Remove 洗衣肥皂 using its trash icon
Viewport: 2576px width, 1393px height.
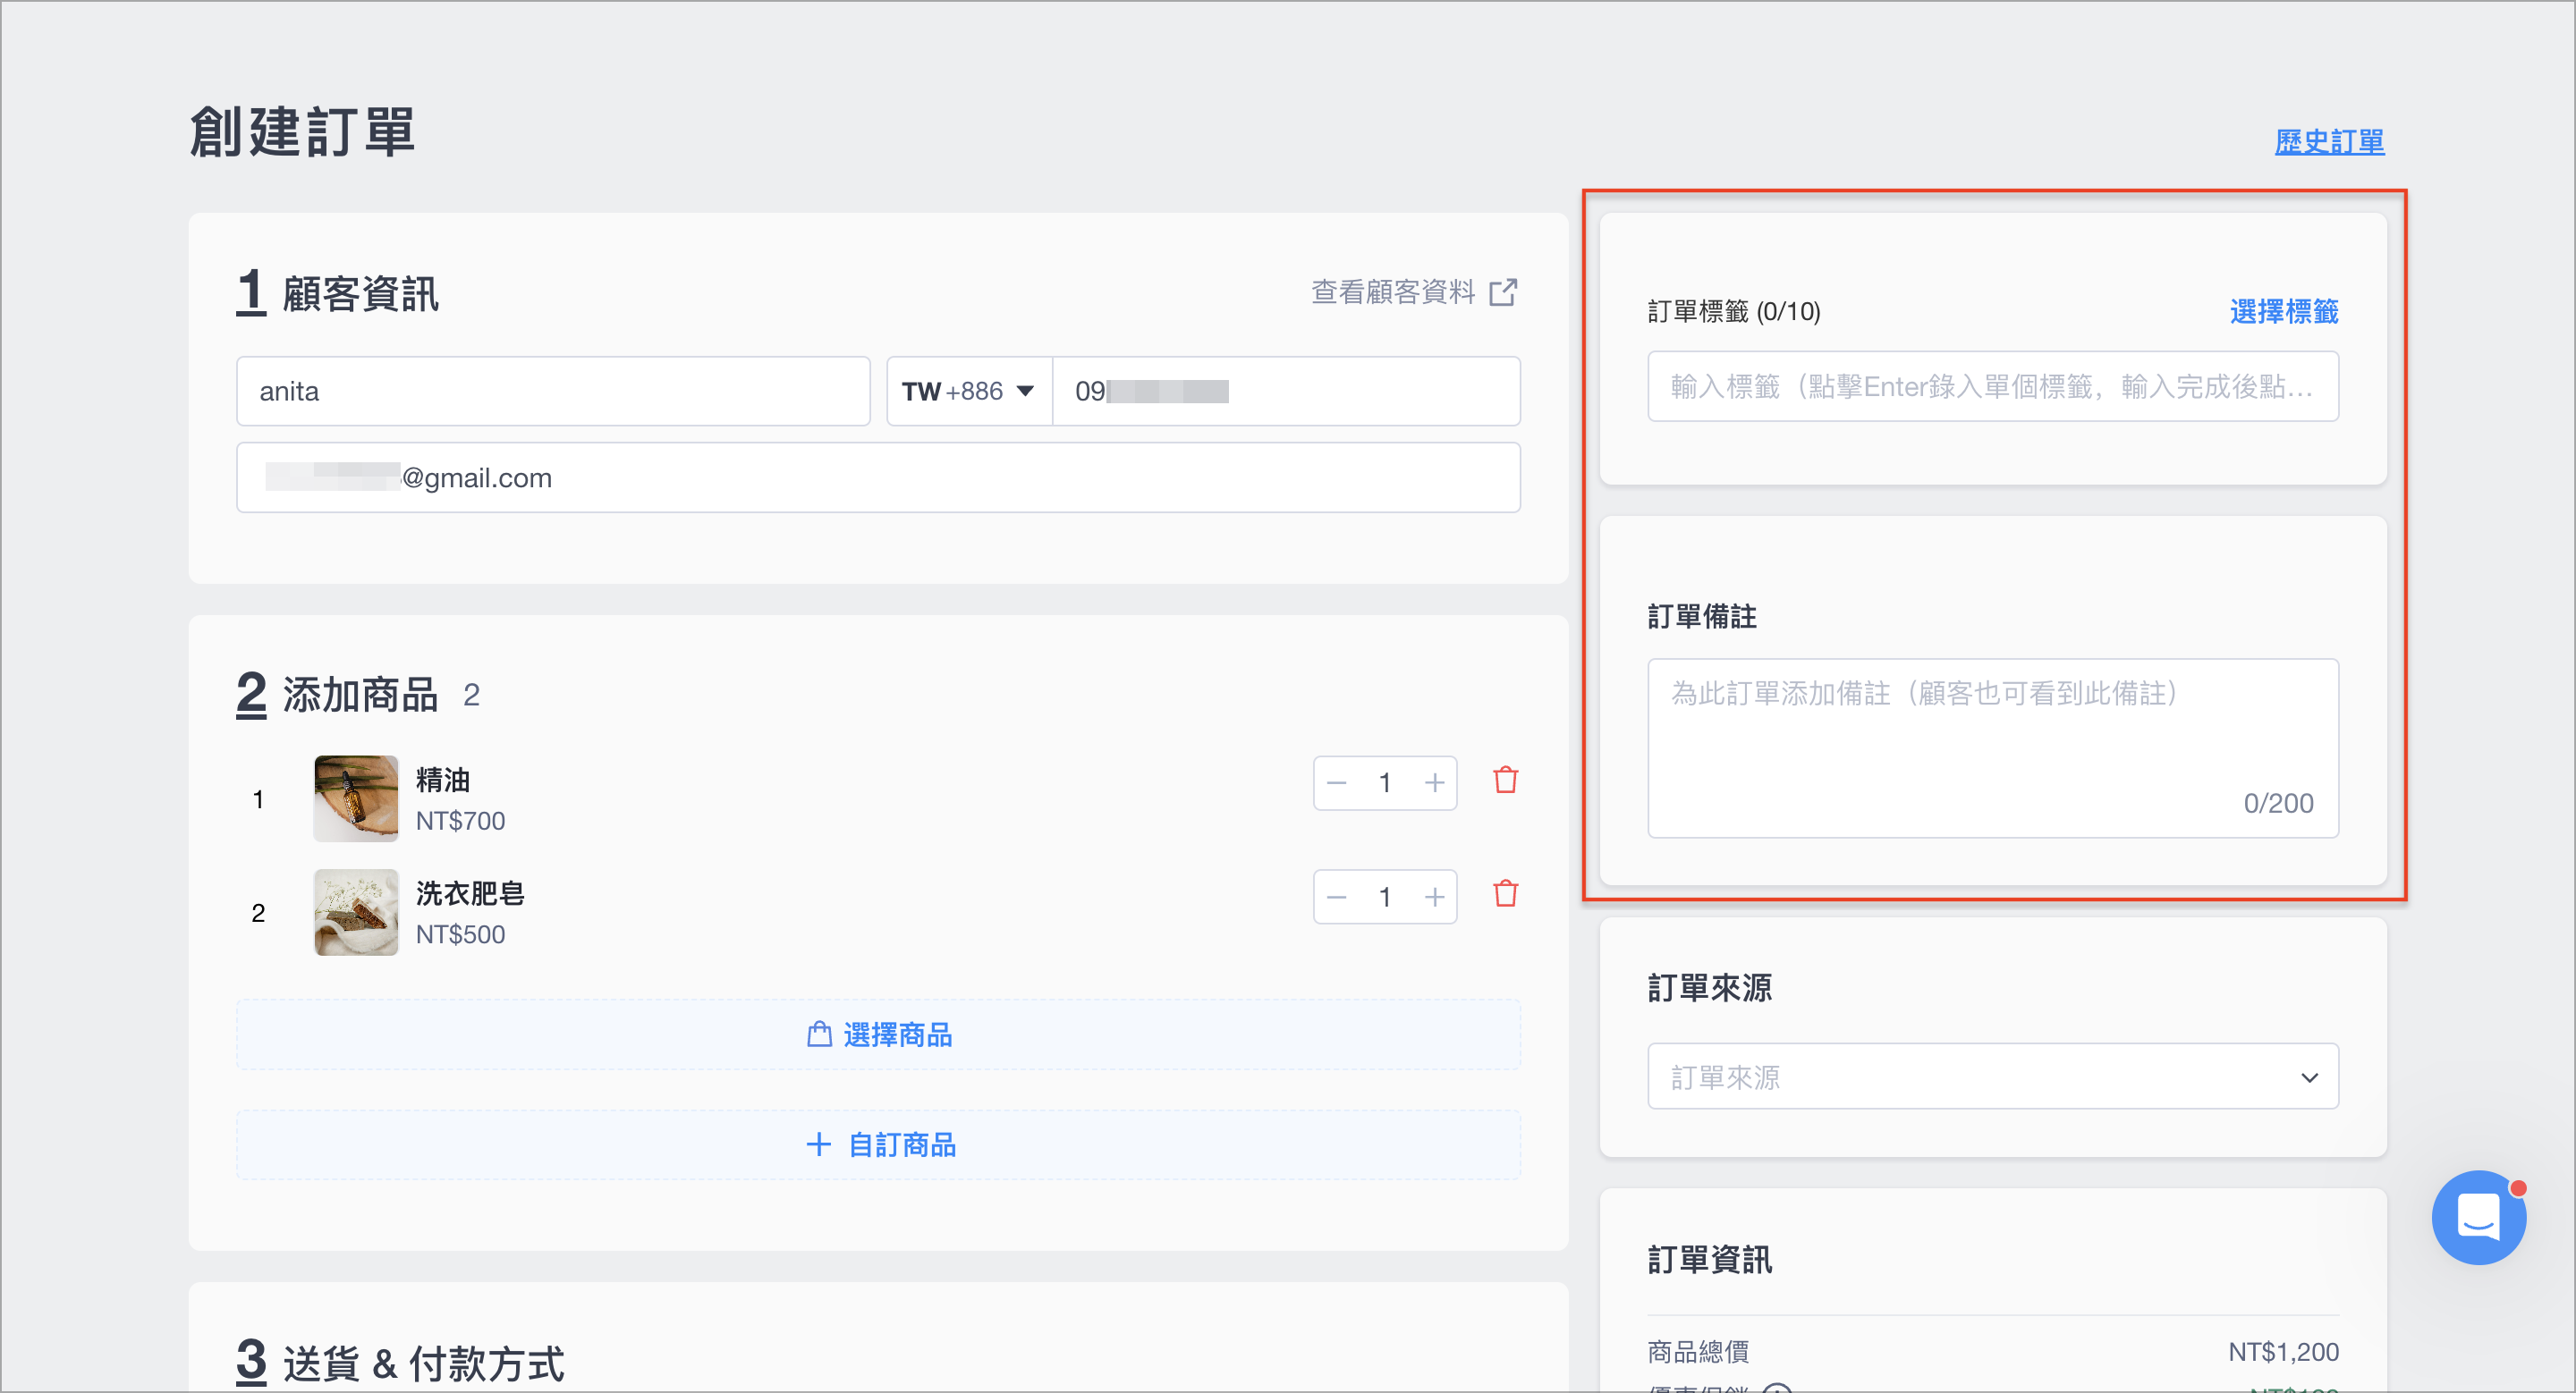point(1505,894)
